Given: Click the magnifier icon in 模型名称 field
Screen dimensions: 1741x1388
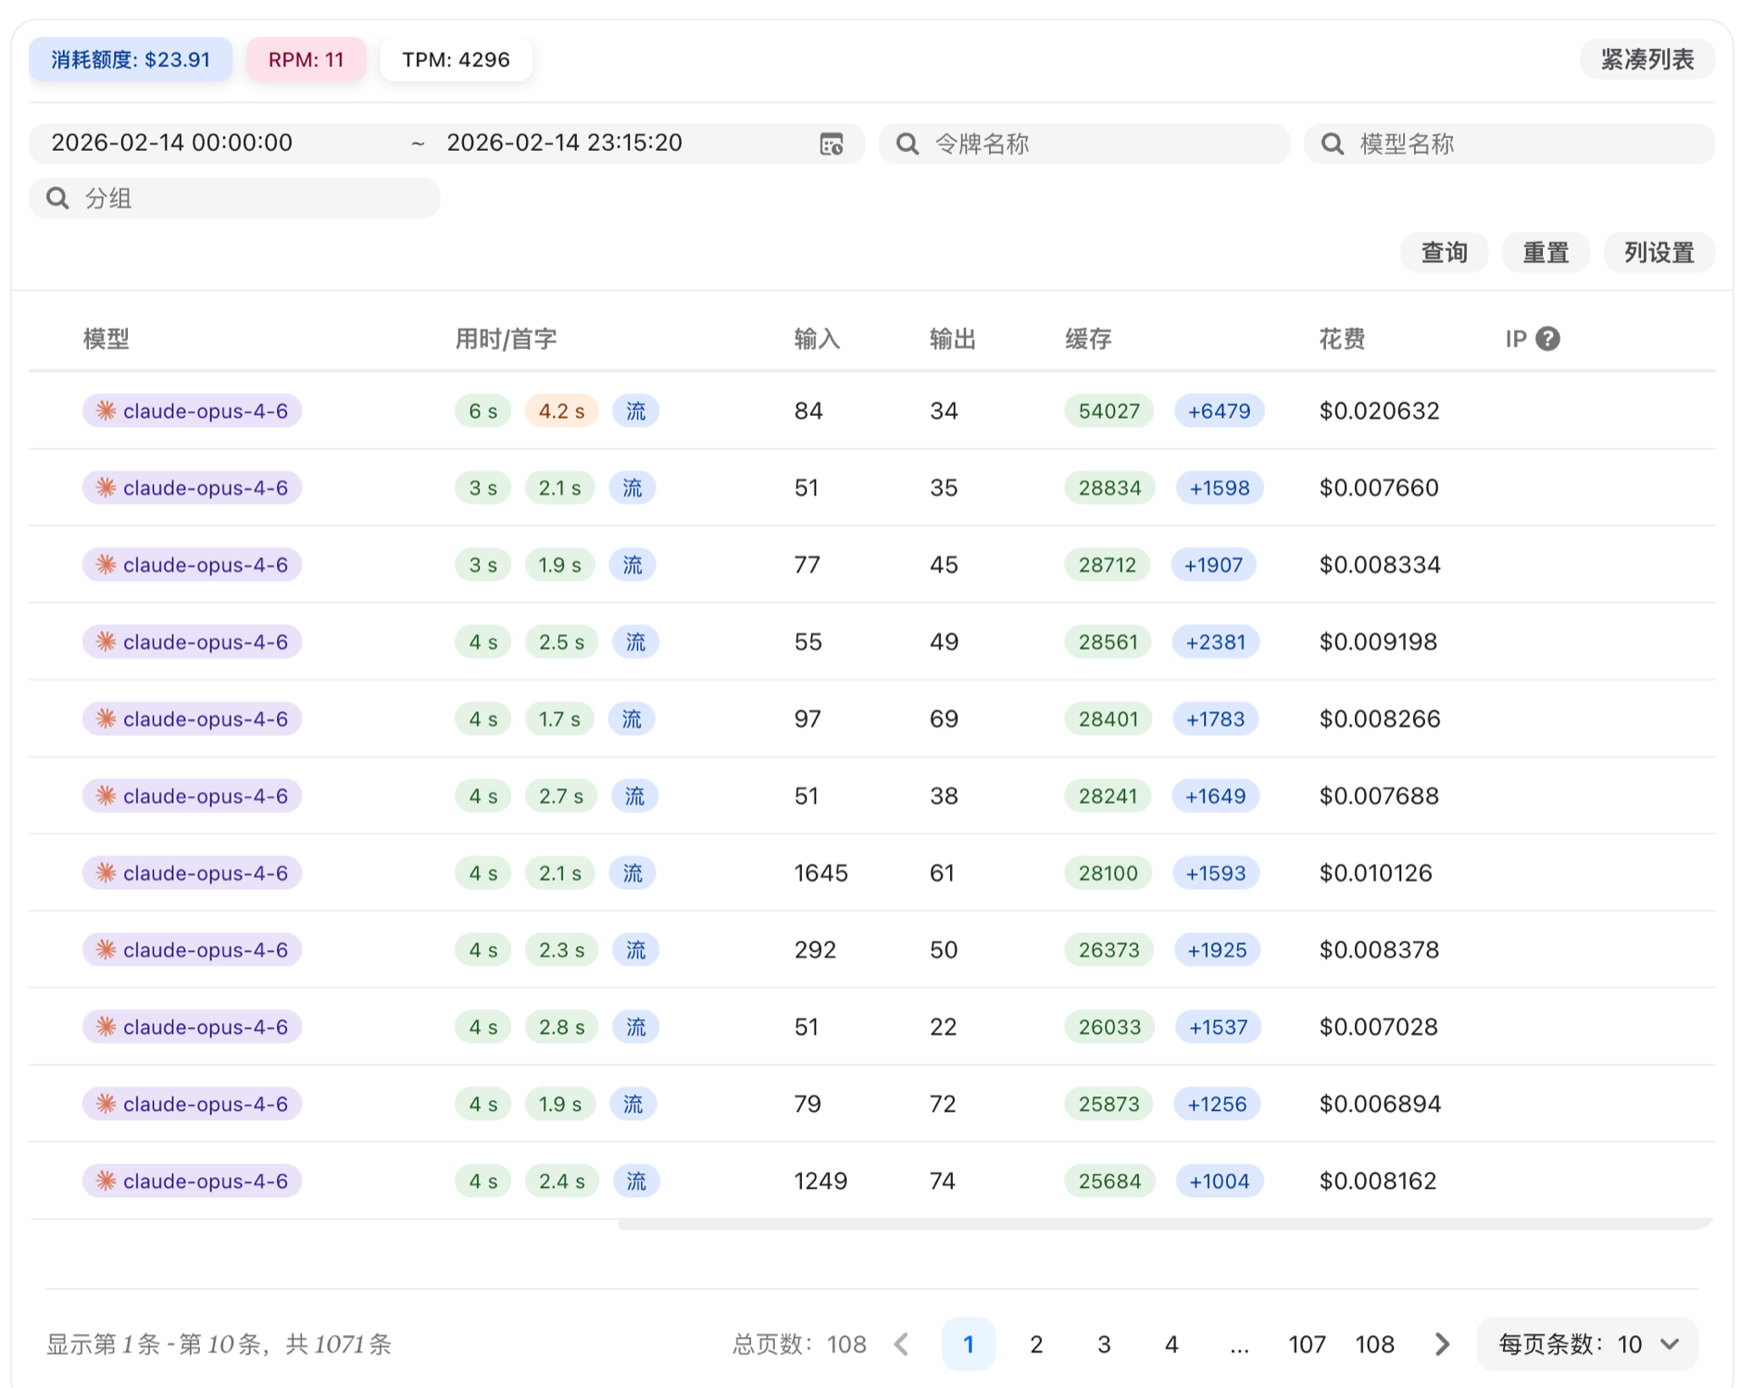Looking at the screenshot, I should pyautogui.click(x=1332, y=144).
